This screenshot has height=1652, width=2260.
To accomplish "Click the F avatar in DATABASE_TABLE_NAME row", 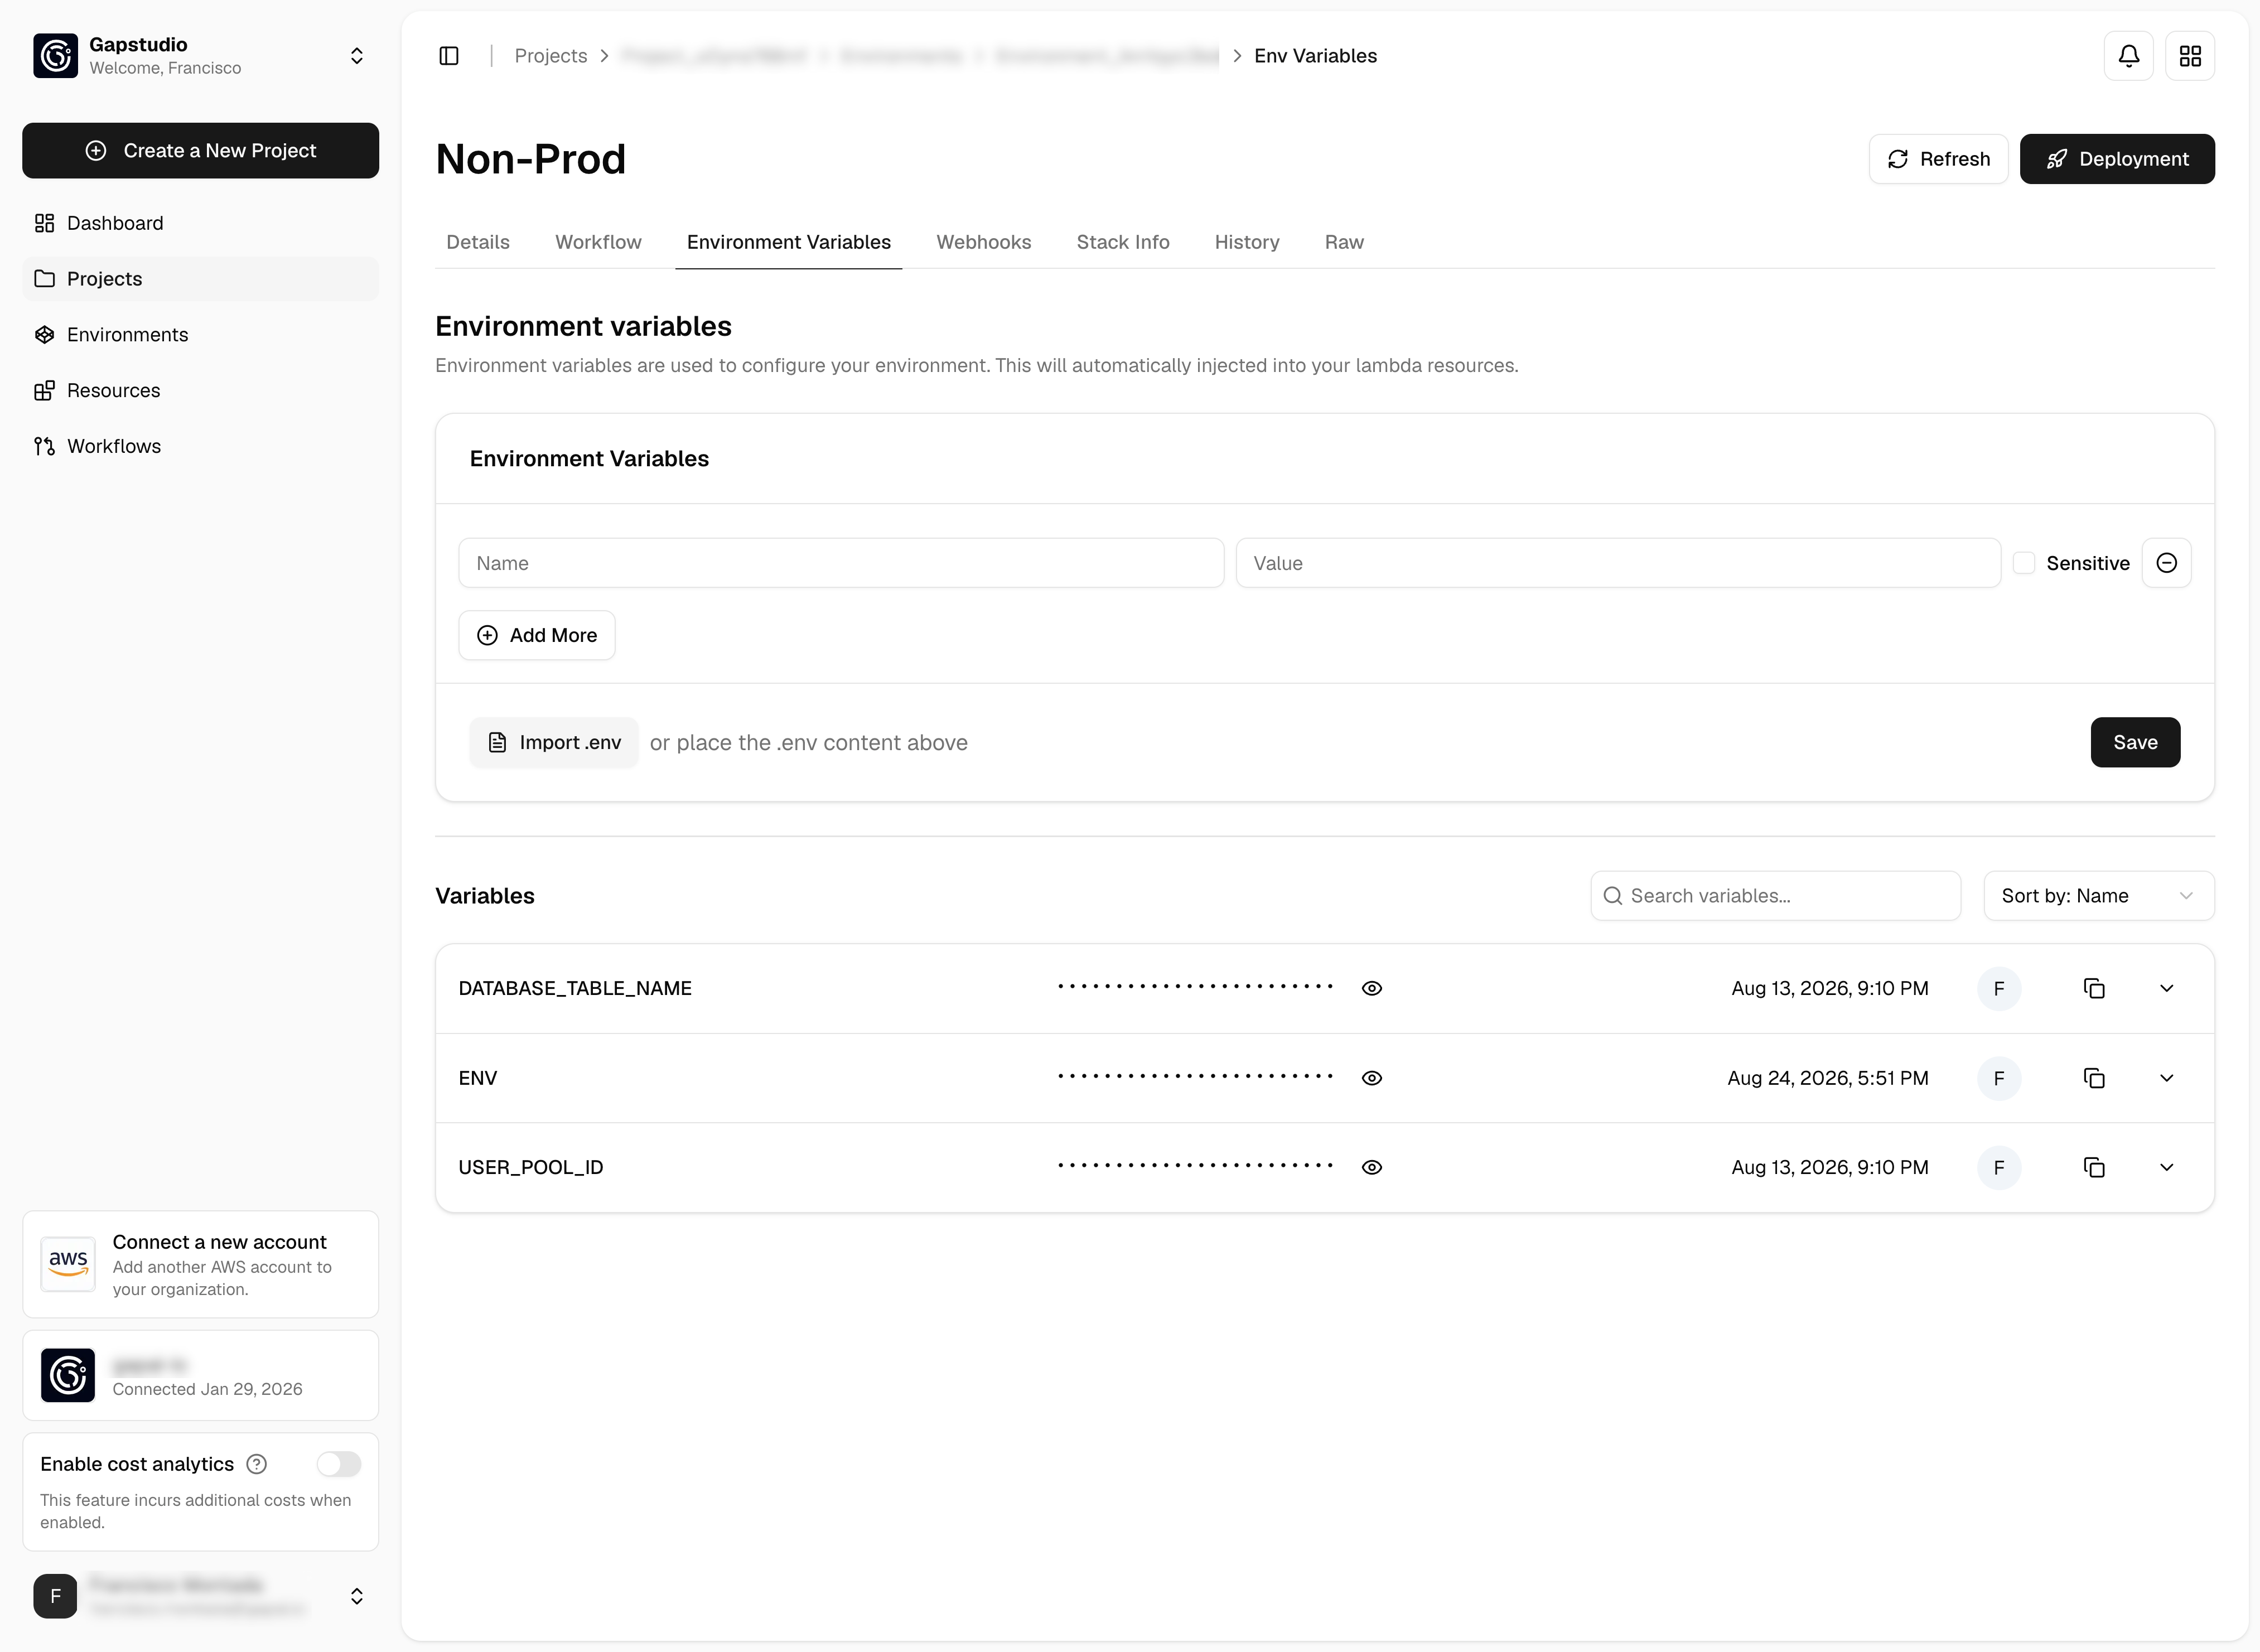I will click(1999, 989).
